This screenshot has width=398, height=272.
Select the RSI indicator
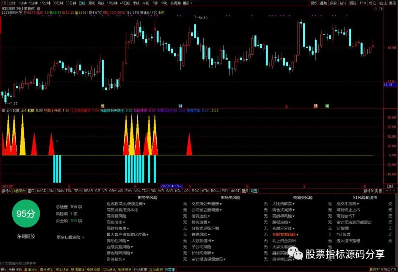point(153,191)
